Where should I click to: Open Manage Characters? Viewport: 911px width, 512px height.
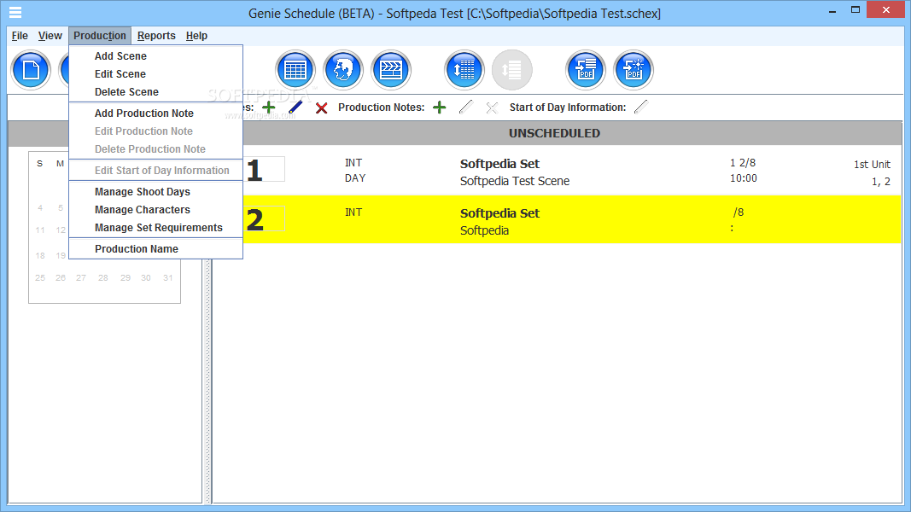pyautogui.click(x=155, y=210)
